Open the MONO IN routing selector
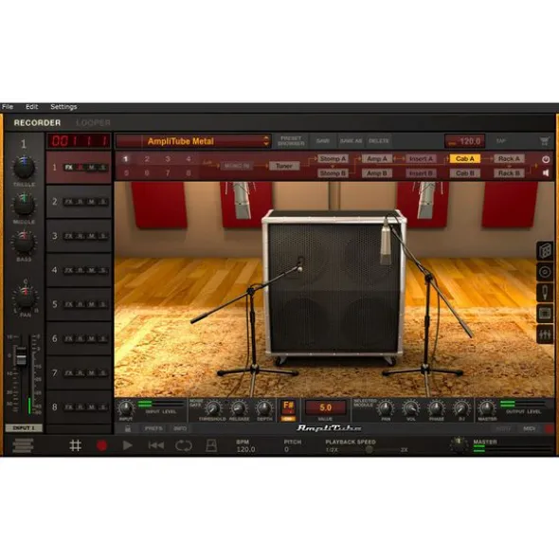 237,166
